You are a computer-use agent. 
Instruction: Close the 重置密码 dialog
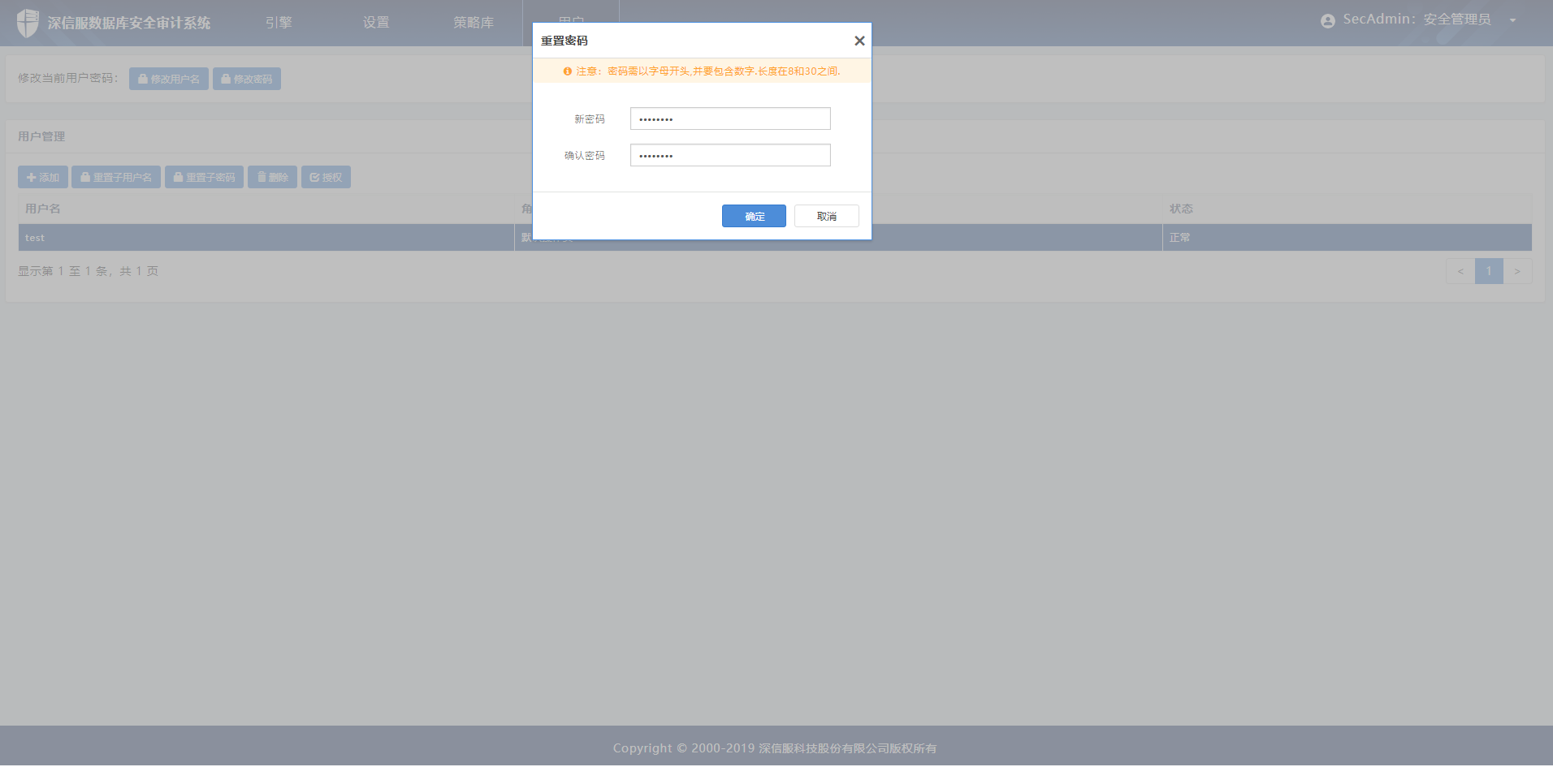859,41
